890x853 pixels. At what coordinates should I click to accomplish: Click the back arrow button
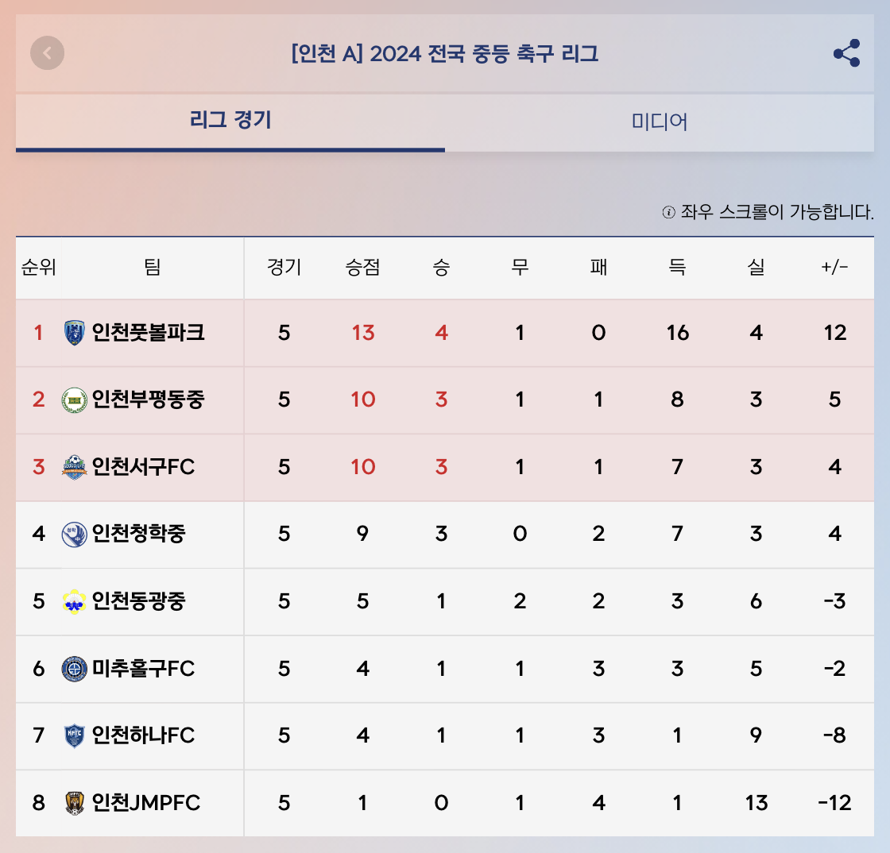pos(48,53)
